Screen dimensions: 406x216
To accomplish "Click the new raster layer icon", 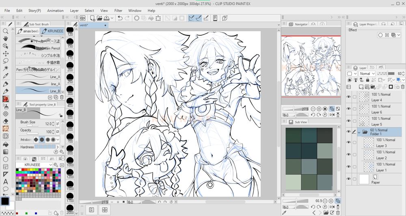I will (361, 87).
